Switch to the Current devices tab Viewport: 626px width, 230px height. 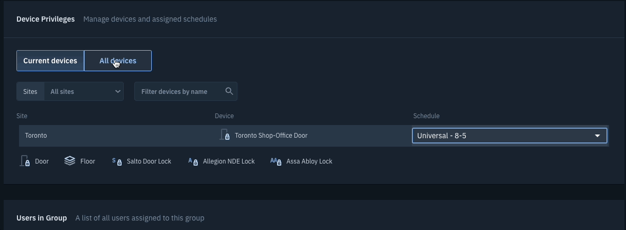pyautogui.click(x=50, y=61)
